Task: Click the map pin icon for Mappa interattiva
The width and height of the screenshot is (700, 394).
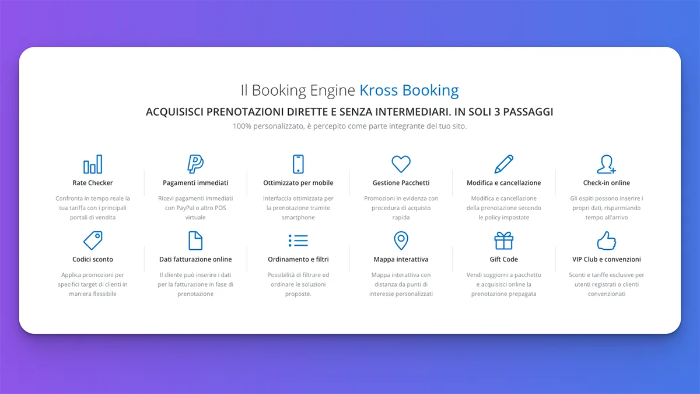Action: (x=401, y=240)
